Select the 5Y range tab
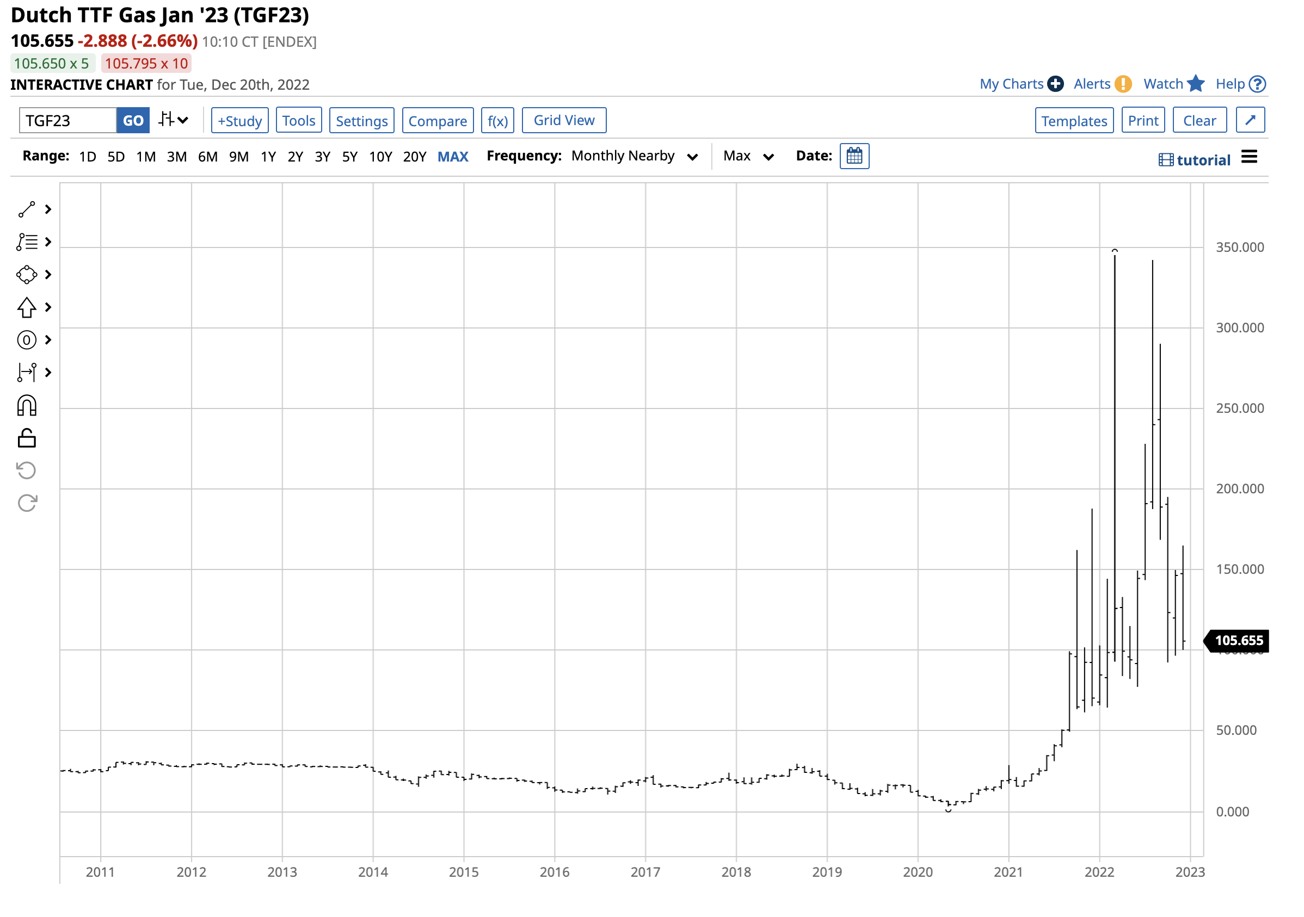The height and width of the screenshot is (917, 1304). click(349, 157)
